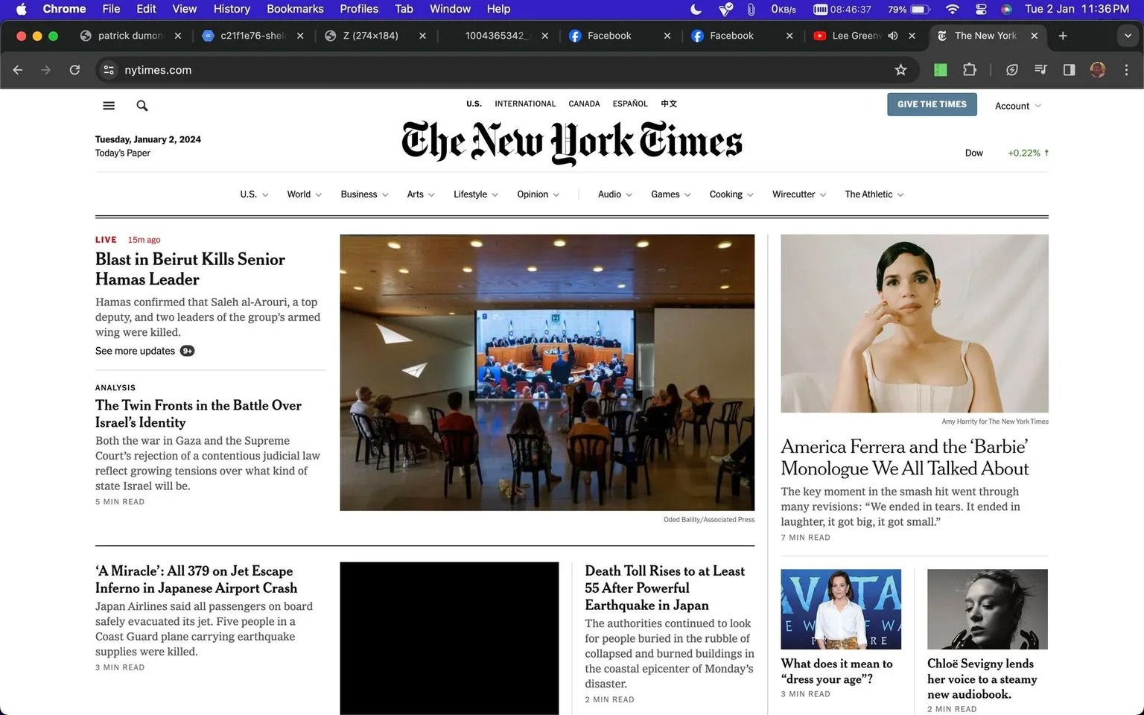Read 'The Twin Fronts in the Battle Over Israel's Identity'
The image size is (1144, 715).
pyautogui.click(x=198, y=413)
